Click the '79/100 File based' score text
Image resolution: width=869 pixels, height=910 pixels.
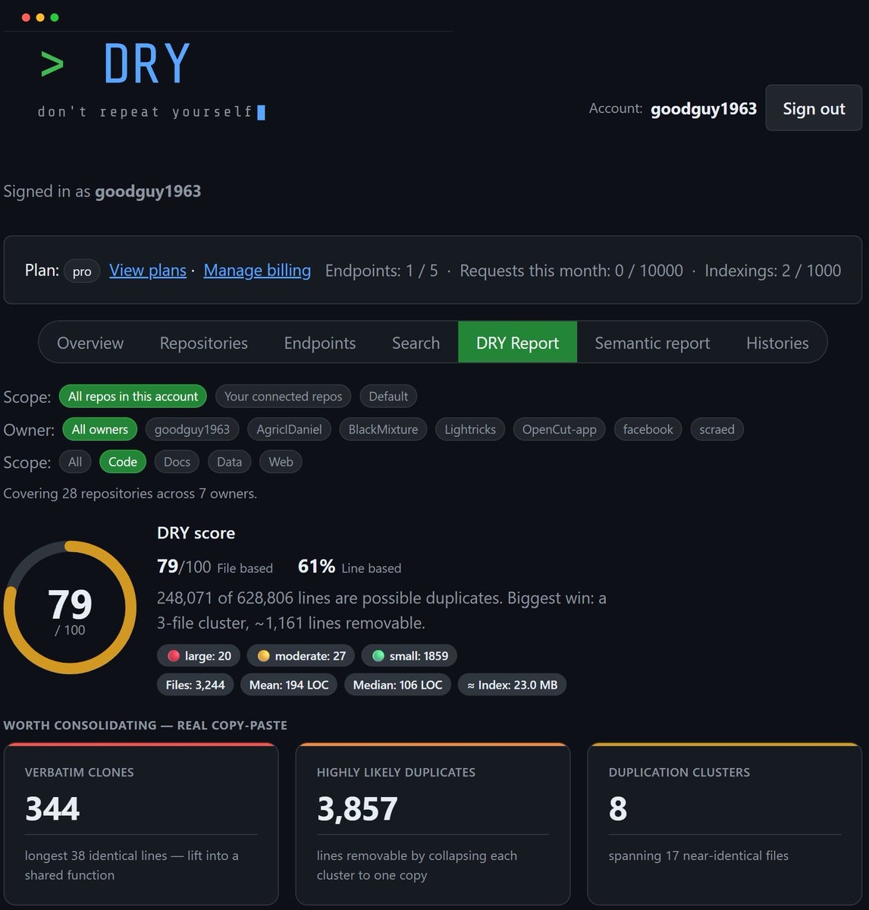point(215,566)
